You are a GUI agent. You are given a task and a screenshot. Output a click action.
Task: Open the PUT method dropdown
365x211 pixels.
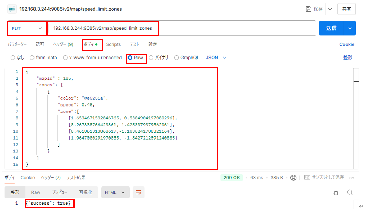(x=27, y=28)
